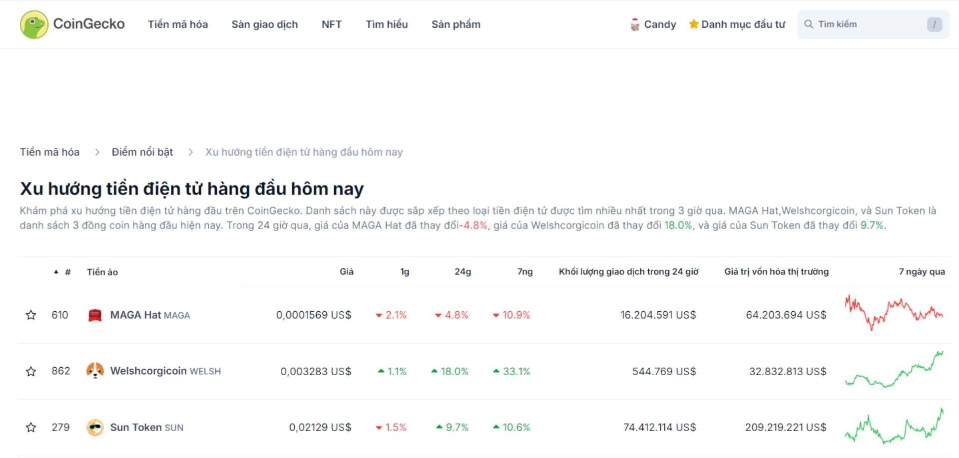Click the ascending sort triangle on the # column
This screenshot has width=959, height=458.
[56, 272]
